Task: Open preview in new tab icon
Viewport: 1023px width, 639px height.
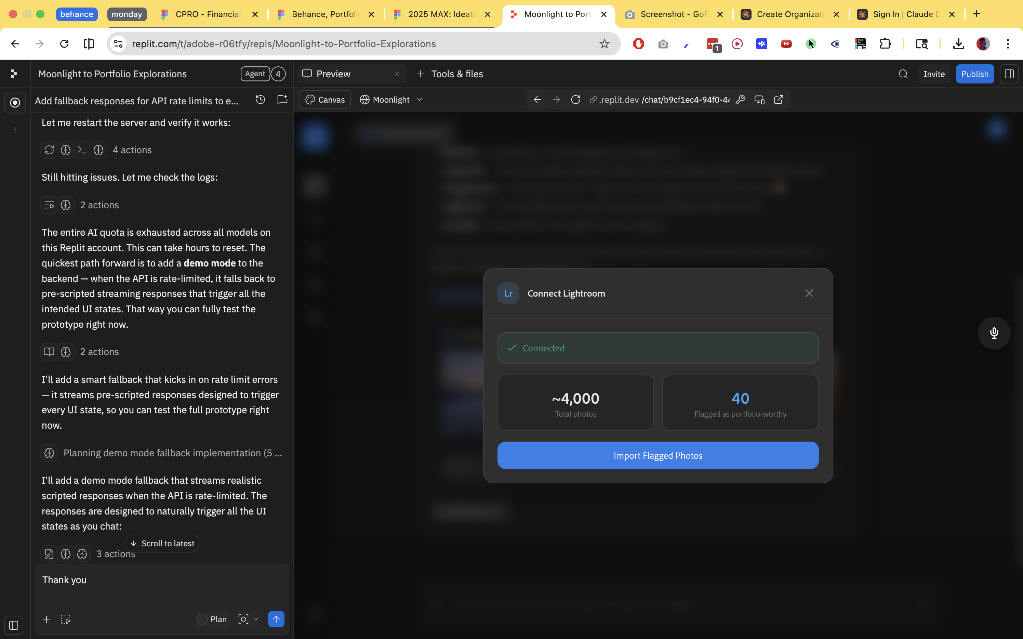Action: pyautogui.click(x=779, y=100)
